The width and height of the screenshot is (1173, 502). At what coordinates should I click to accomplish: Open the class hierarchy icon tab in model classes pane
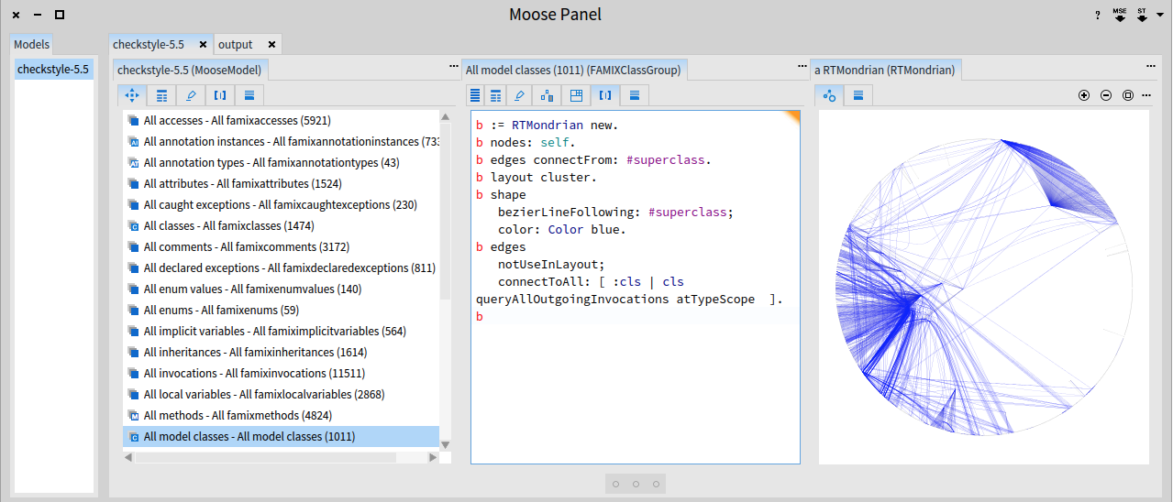(548, 95)
